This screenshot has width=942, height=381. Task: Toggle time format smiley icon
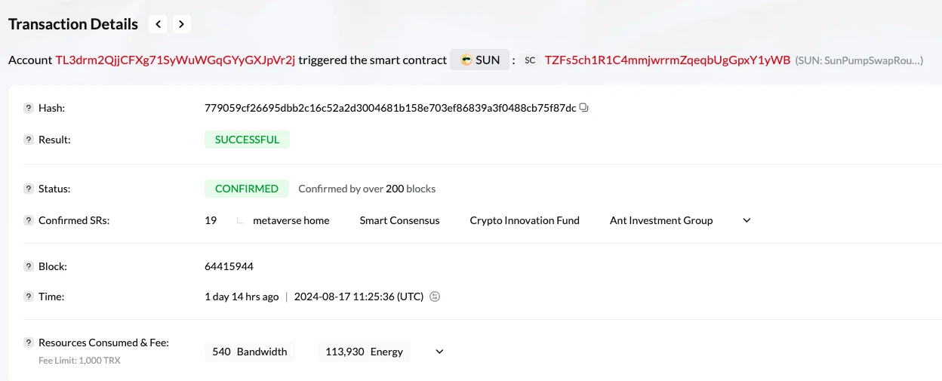point(435,297)
